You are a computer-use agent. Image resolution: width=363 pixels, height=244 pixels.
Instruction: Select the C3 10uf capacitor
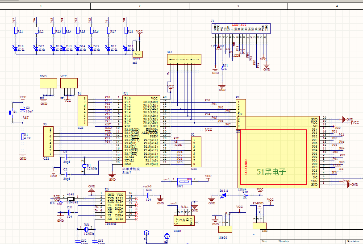23,110
